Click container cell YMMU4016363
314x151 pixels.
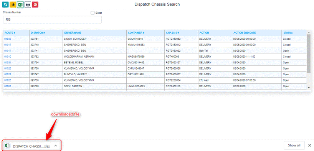click(x=145, y=45)
